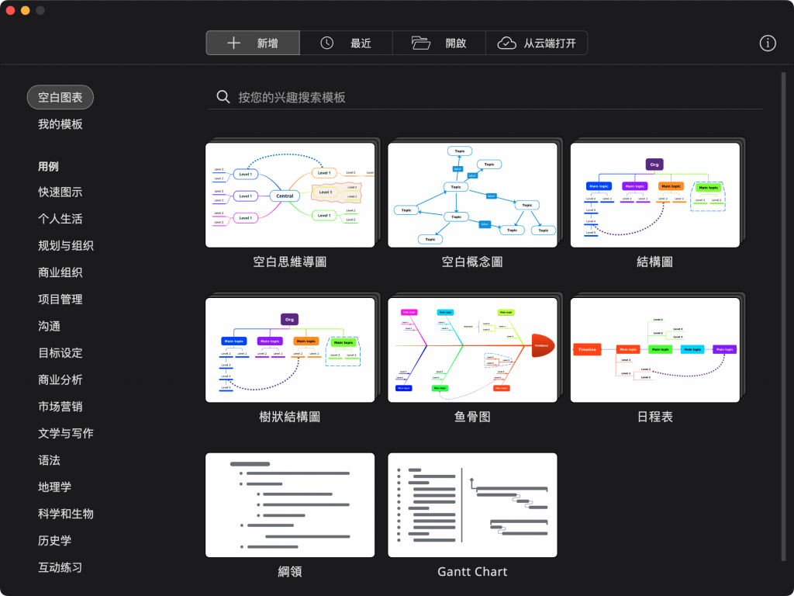Open the 綱領 outline template
The width and height of the screenshot is (794, 596).
coord(290,504)
